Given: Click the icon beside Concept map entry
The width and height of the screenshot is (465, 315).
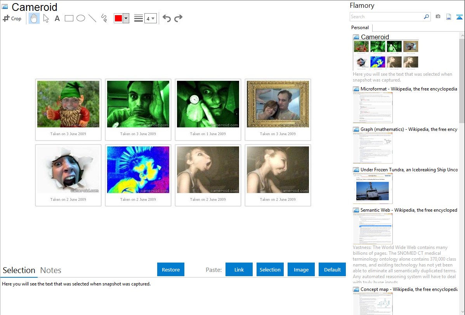Looking at the screenshot, I should tap(356, 289).
